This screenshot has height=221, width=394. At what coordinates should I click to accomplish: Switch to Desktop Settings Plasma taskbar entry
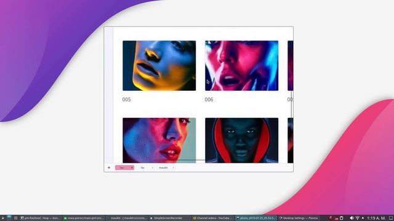pos(299,218)
